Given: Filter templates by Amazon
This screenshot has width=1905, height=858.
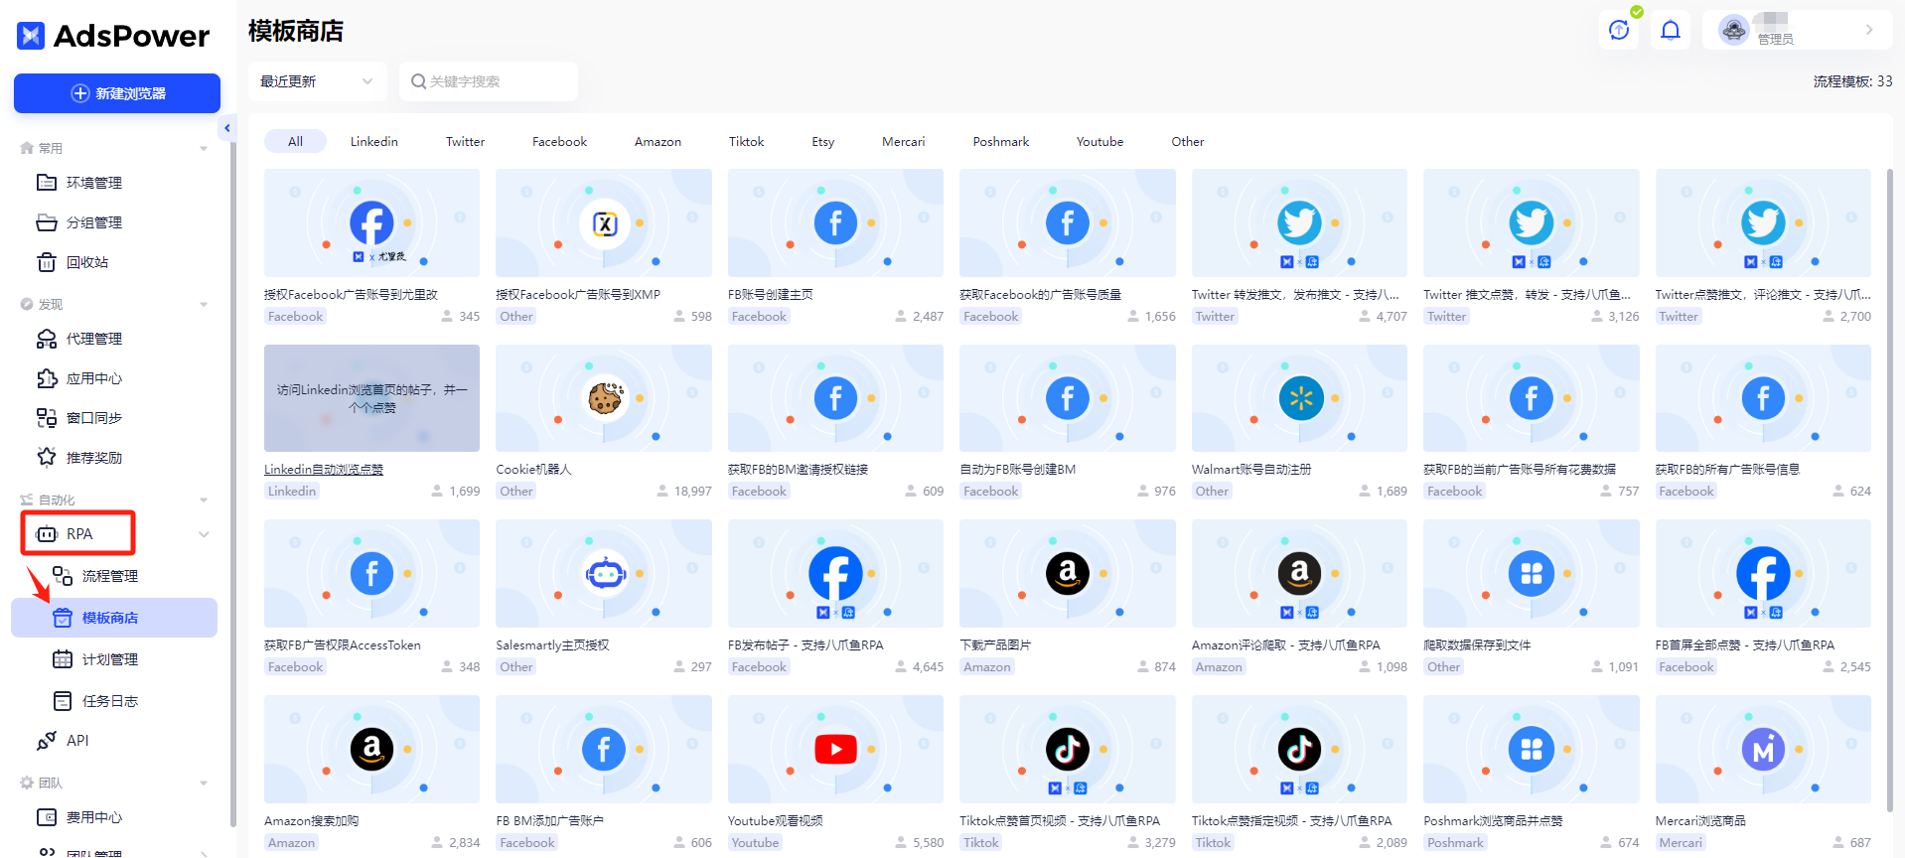Looking at the screenshot, I should point(658,142).
